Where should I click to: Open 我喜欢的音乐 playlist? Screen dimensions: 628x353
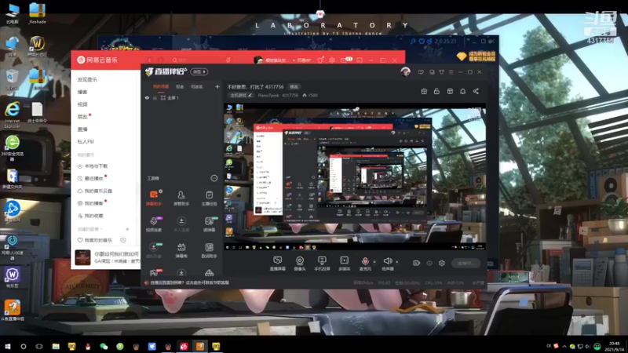click(95, 240)
